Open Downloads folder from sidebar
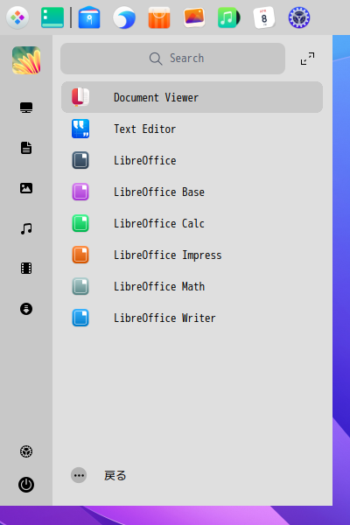350x525 pixels. (26, 309)
